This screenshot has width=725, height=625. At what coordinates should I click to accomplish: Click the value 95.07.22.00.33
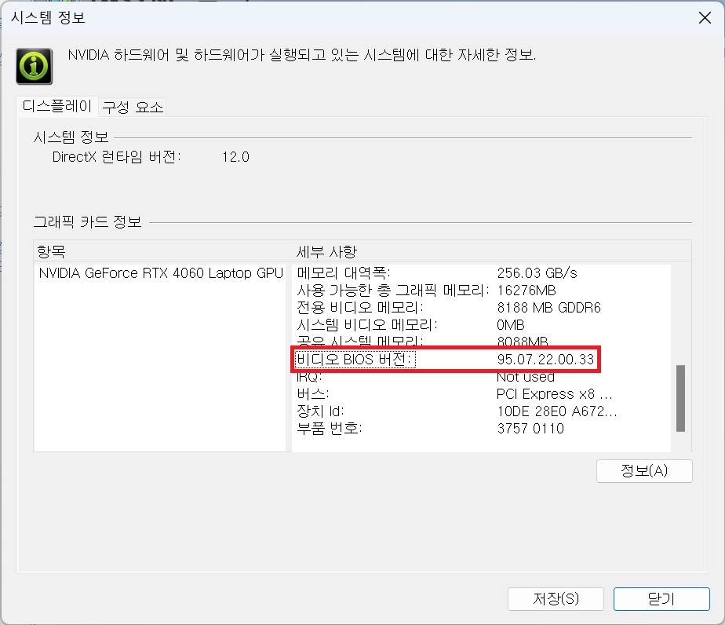coord(545,360)
